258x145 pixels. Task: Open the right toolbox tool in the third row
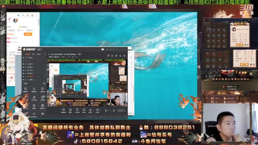[x=43, y=106]
